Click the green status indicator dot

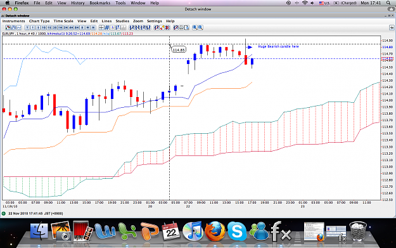click(4, 214)
